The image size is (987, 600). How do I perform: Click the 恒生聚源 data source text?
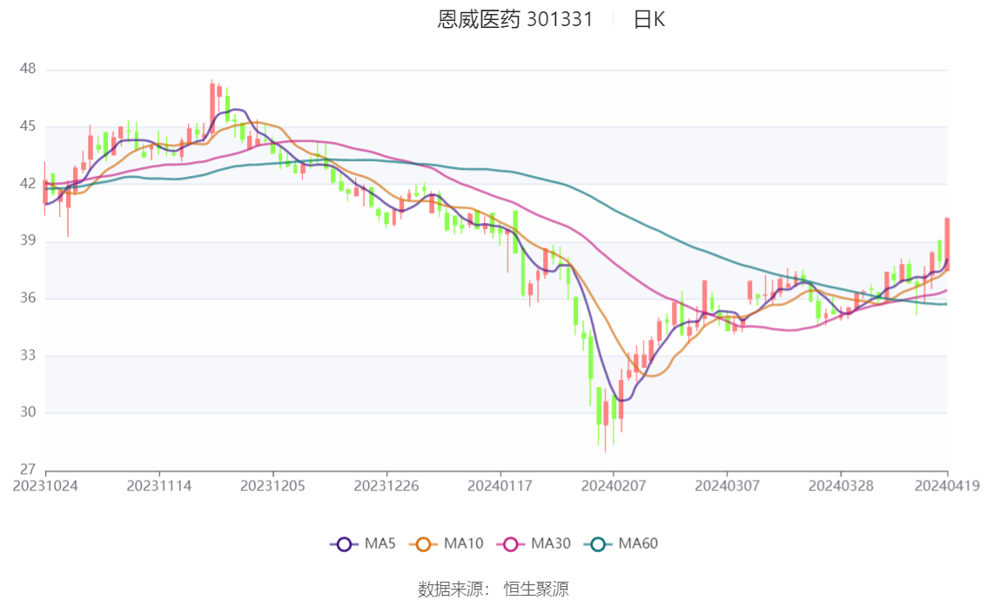click(x=536, y=590)
